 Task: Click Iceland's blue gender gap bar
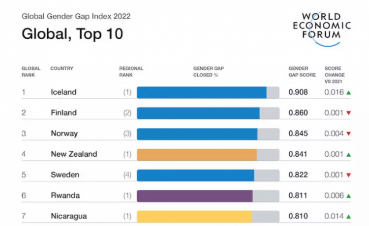pyautogui.click(x=202, y=92)
